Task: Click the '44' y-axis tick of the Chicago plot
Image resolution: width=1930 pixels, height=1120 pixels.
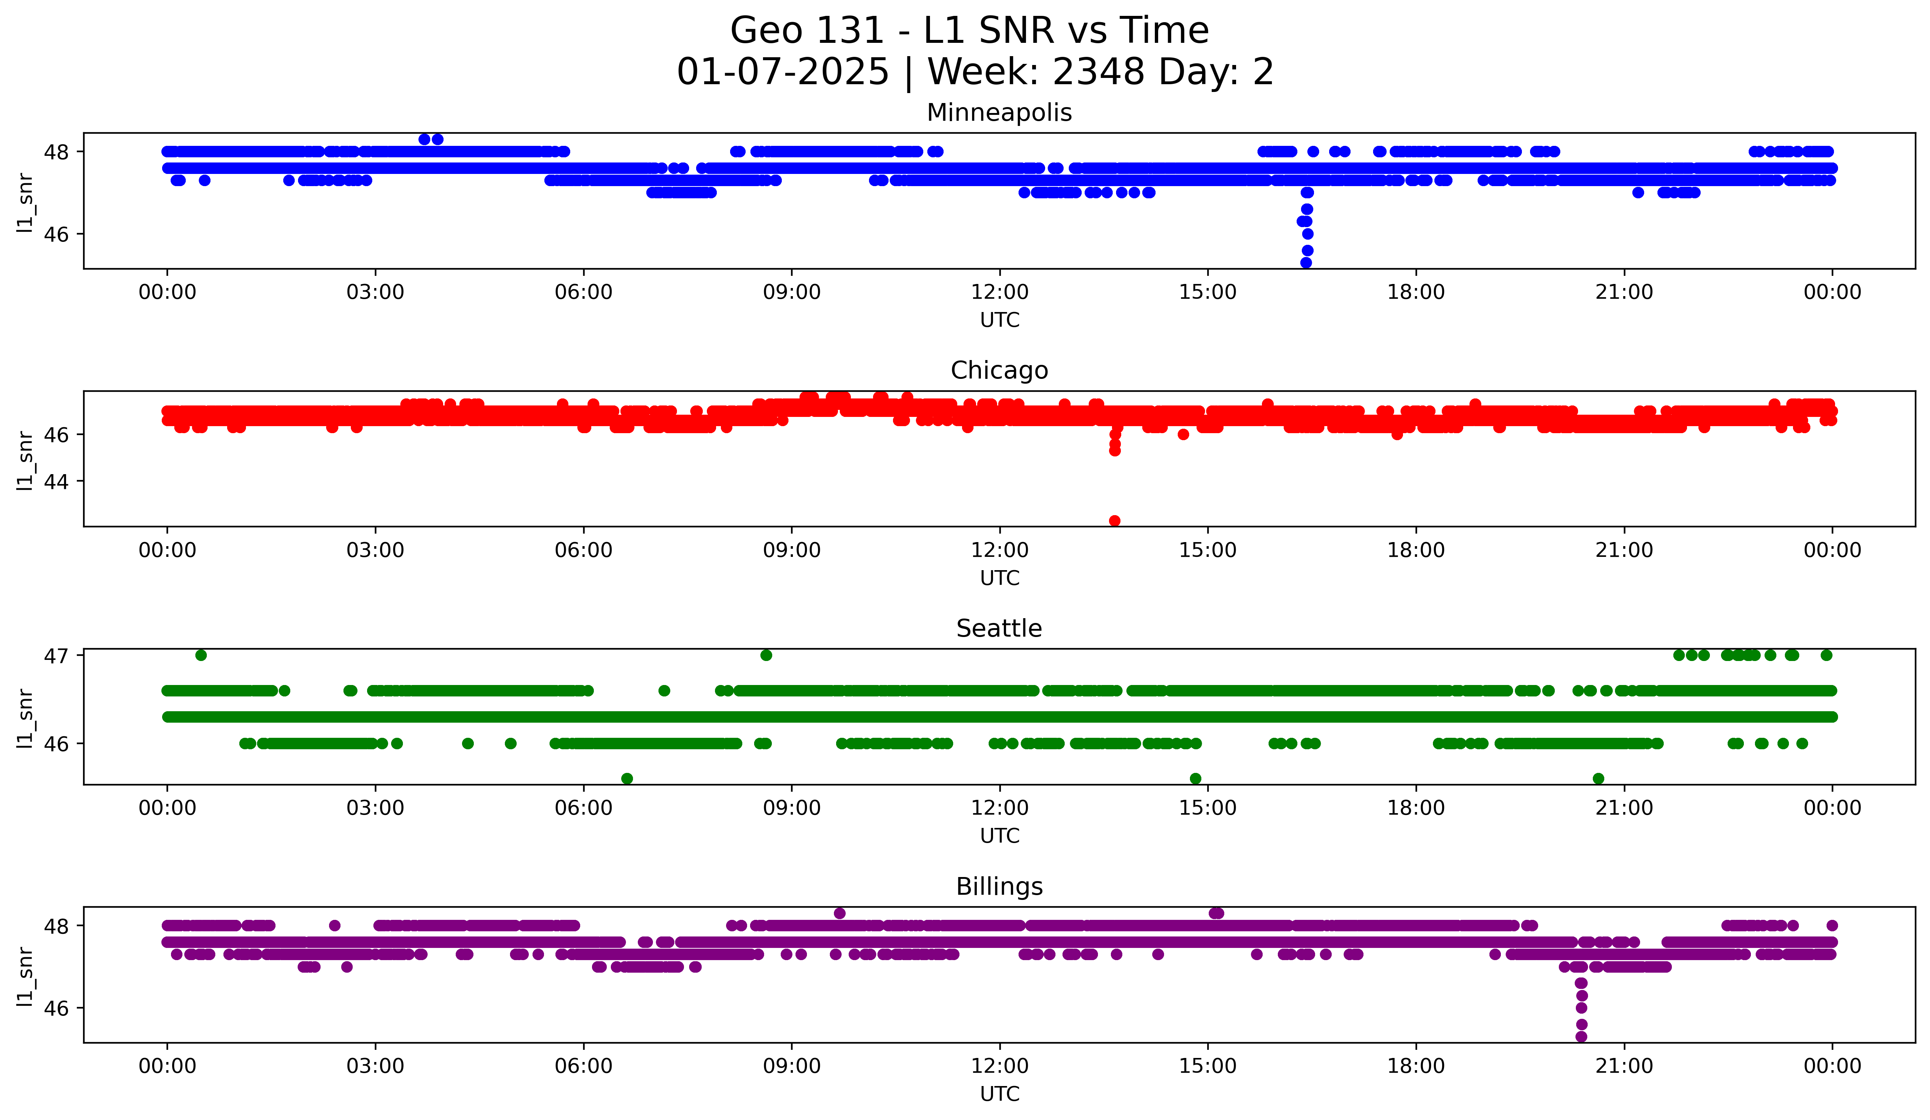Action: pos(56,482)
